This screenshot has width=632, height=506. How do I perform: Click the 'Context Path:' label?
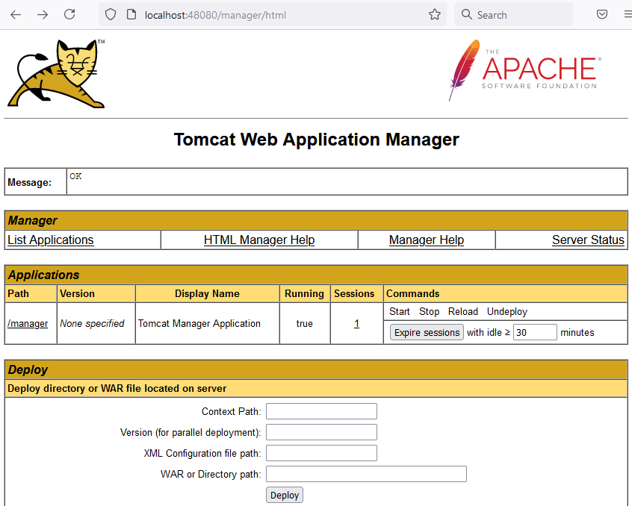coord(232,411)
